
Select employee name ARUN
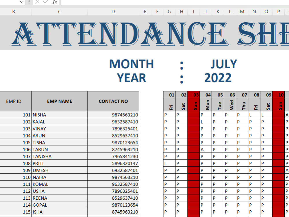60,136
